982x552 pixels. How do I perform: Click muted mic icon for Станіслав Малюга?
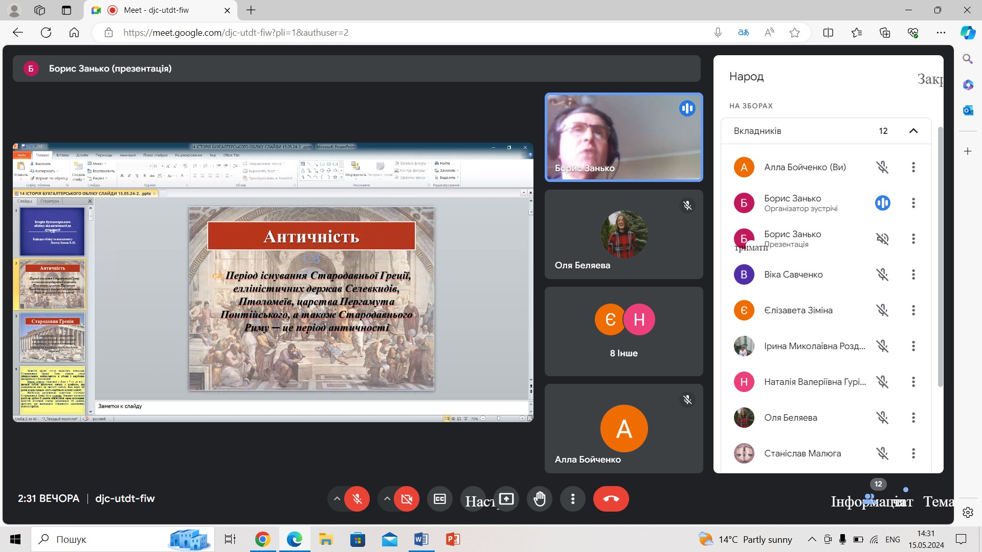[882, 453]
